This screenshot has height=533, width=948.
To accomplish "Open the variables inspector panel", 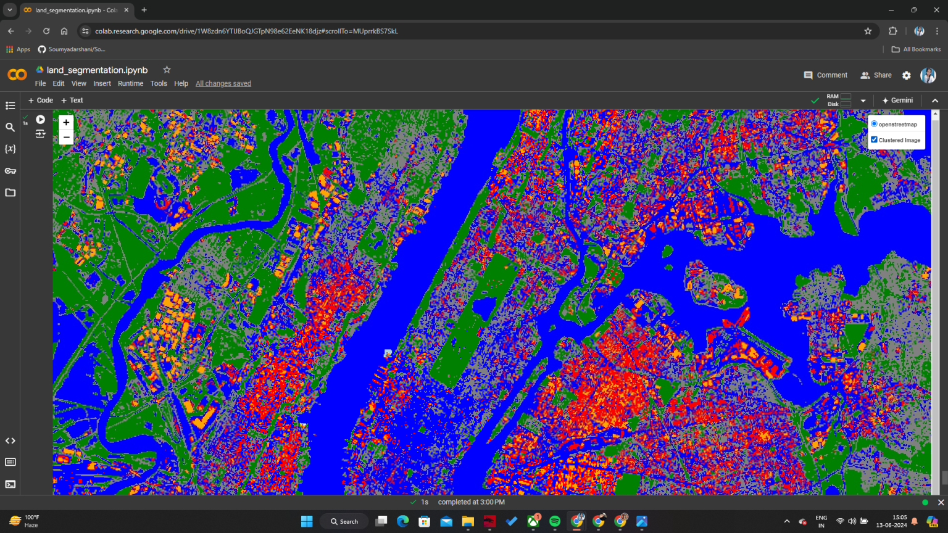I will pyautogui.click(x=10, y=149).
